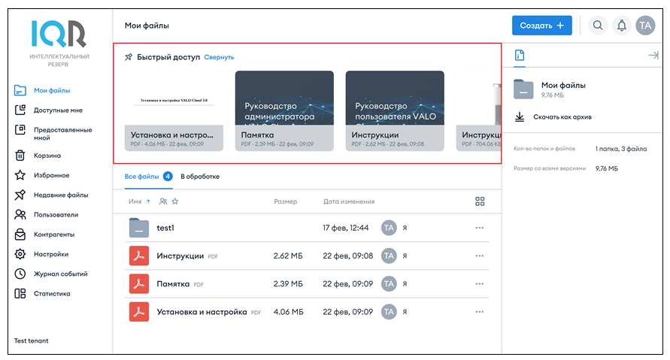Click the test1 folder icon
670x360 pixels.
tap(139, 228)
